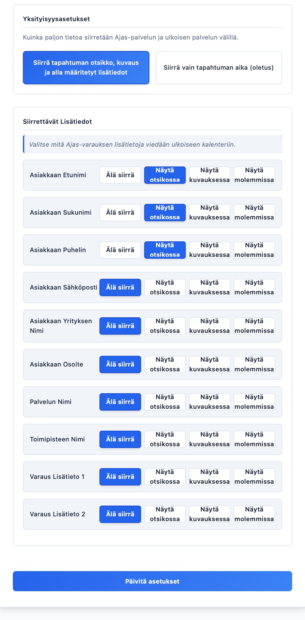Screen dimensions: 305x620
Task: Set Asiakkaan Sukunimi to 'Näytä molemmissa'
Action: (x=254, y=213)
